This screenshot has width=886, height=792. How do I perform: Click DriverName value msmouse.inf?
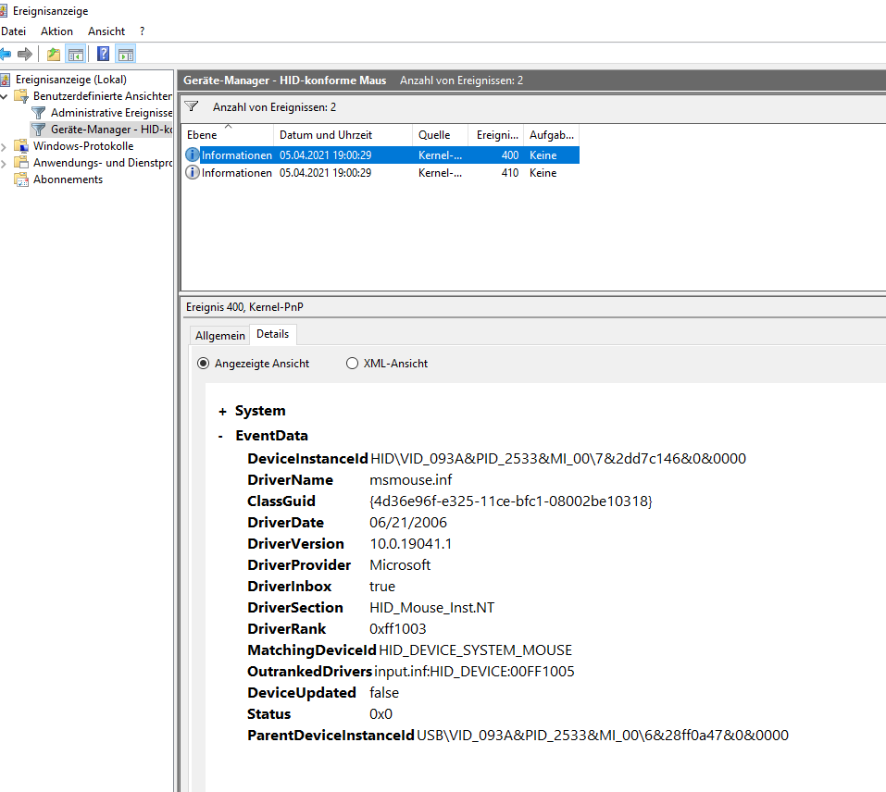coord(411,480)
